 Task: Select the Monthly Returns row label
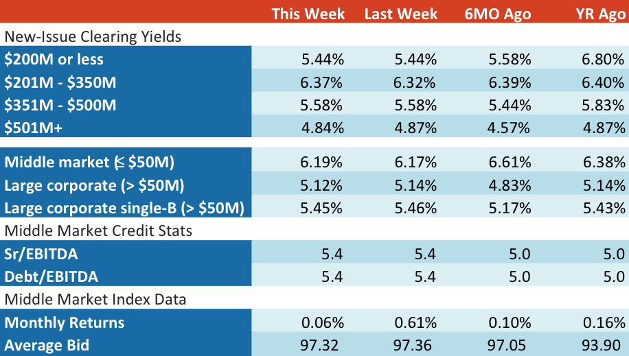pos(64,322)
